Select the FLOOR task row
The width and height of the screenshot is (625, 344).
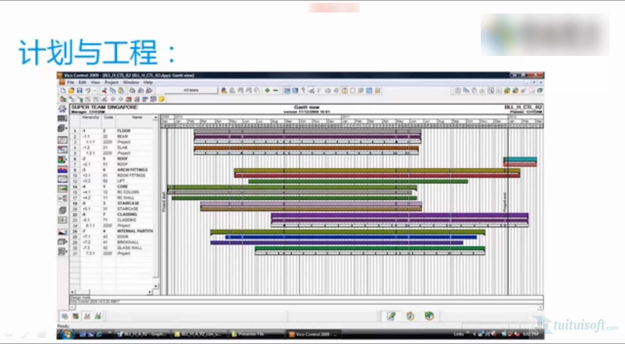point(123,131)
